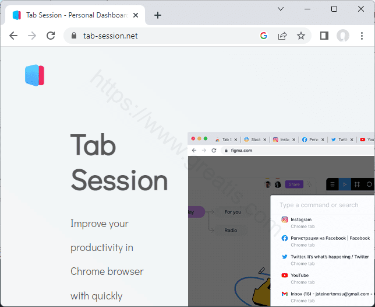Bookmark this page with star icon
The image size is (375, 307).
[301, 36]
